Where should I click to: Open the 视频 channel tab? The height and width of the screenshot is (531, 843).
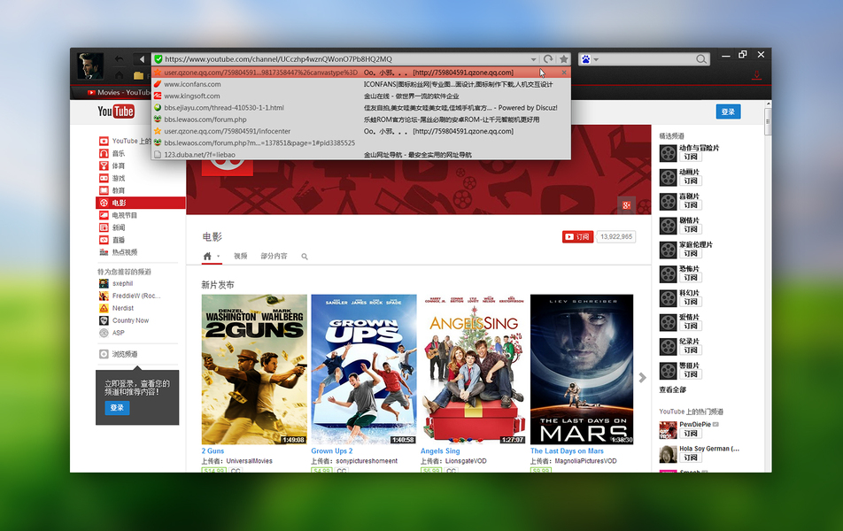[240, 256]
